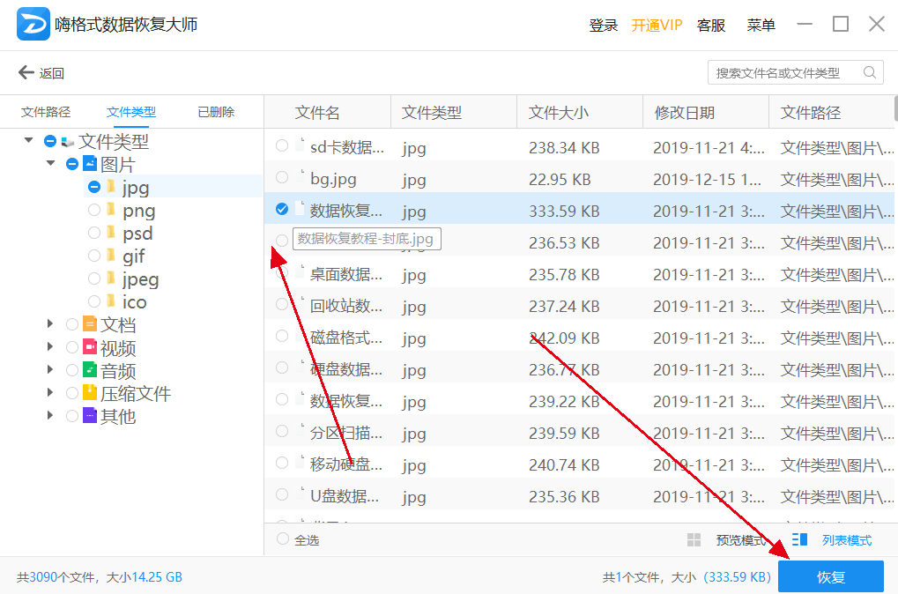Click the blue 恢复 recover button
Screen dimensions: 898x594
click(x=831, y=576)
